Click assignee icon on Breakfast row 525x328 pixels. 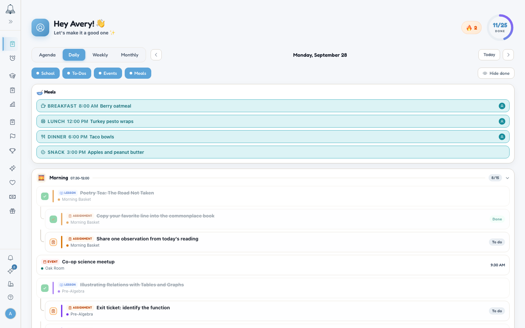point(502,106)
